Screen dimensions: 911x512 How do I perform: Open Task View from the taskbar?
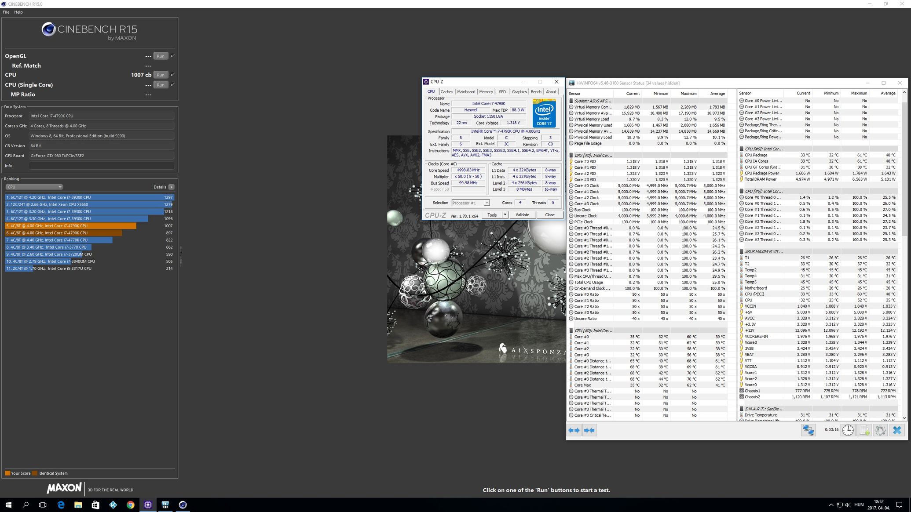pos(43,505)
